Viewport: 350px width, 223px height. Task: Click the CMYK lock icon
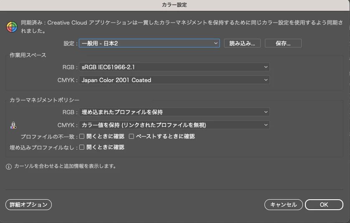(x=13, y=125)
